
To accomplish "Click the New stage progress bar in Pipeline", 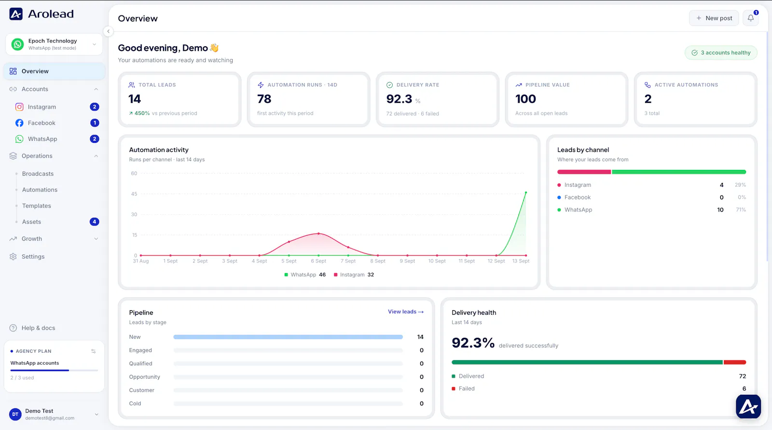I will pyautogui.click(x=288, y=337).
